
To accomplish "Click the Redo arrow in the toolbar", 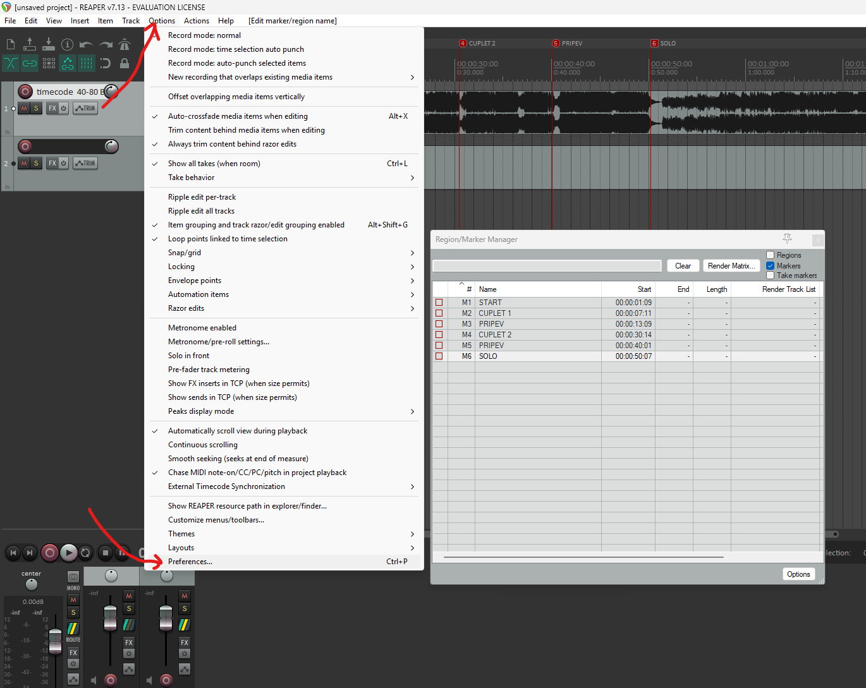I will tap(106, 45).
